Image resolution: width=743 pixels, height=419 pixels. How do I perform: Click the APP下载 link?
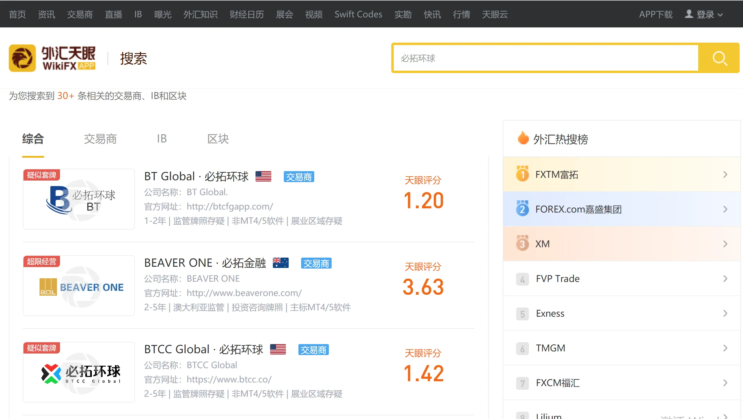pyautogui.click(x=656, y=14)
